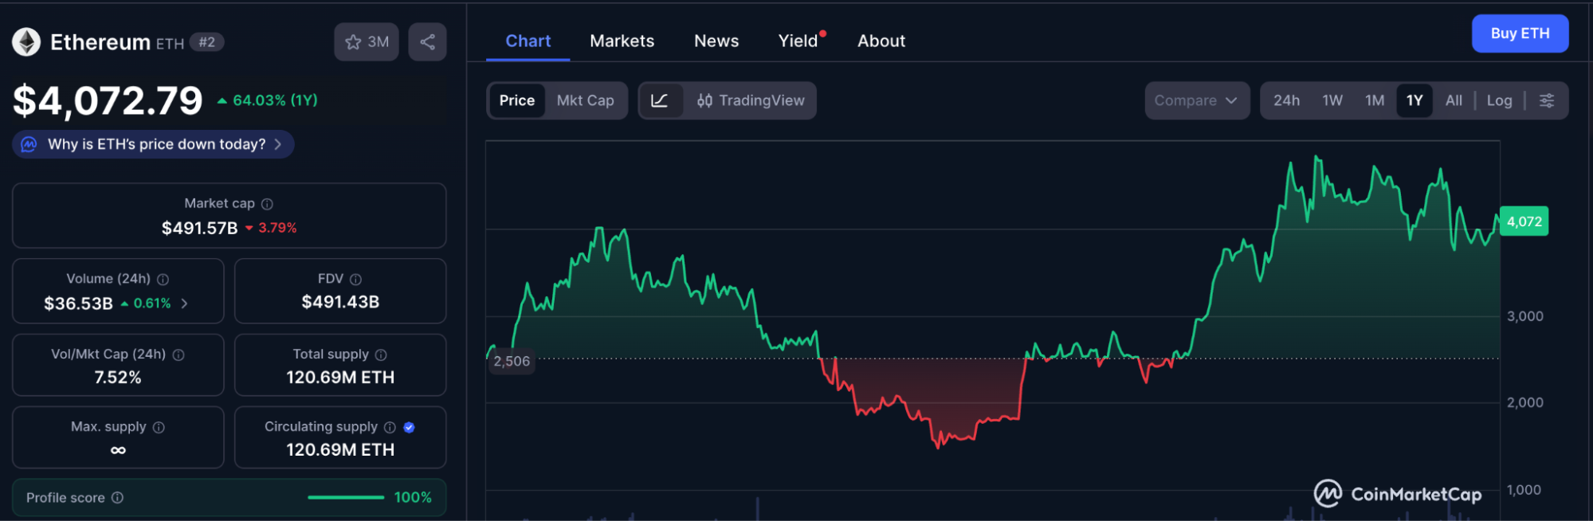Viewport: 1593px width, 521px height.
Task: Click Market cap info icon
Action: [267, 204]
